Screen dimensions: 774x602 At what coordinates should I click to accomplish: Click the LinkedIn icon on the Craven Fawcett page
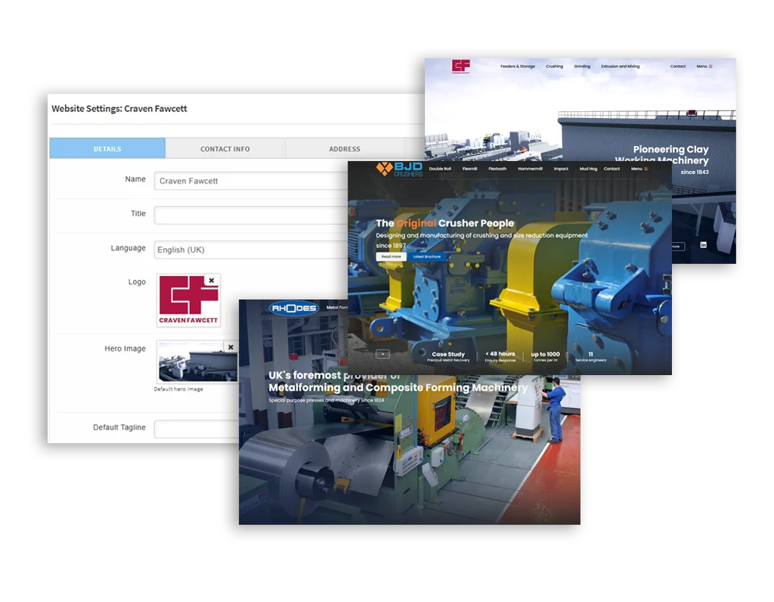[704, 246]
